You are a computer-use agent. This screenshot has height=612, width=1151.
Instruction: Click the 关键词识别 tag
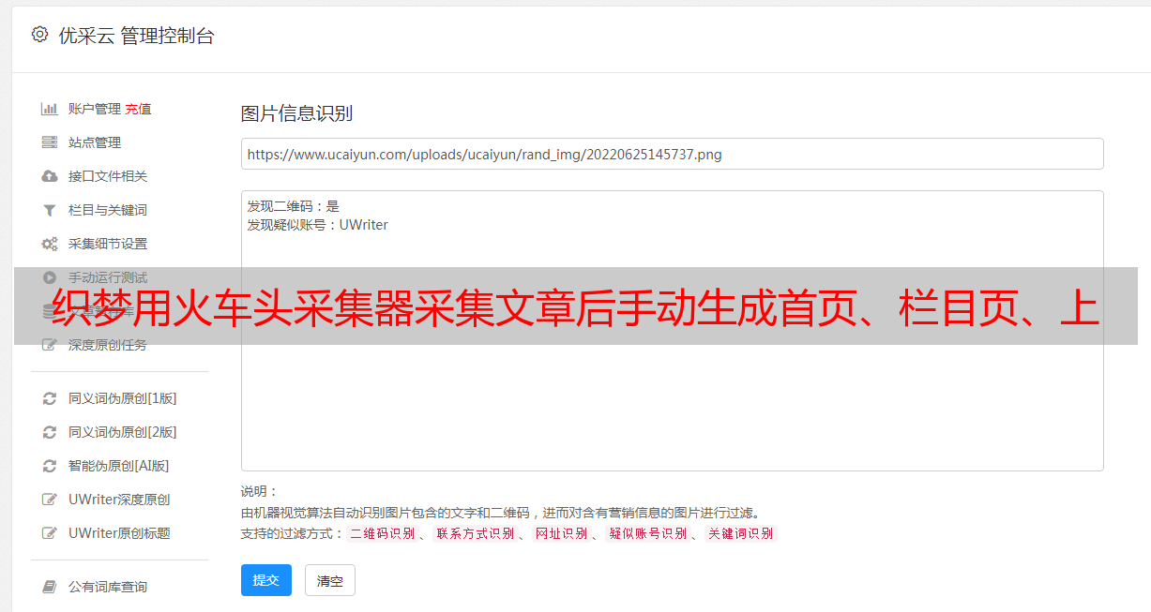coord(740,533)
